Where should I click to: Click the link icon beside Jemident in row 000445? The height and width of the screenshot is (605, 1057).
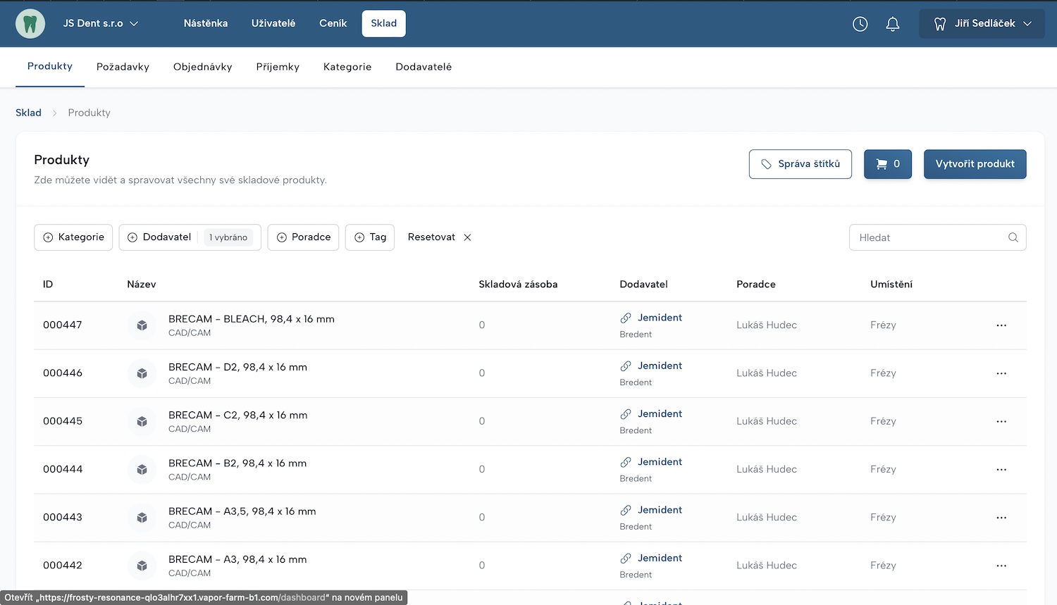626,414
